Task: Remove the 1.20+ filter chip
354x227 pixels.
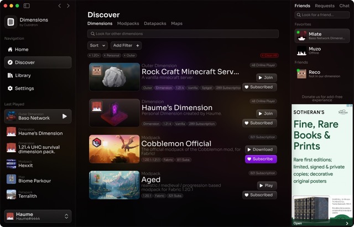Action: click(x=94, y=55)
